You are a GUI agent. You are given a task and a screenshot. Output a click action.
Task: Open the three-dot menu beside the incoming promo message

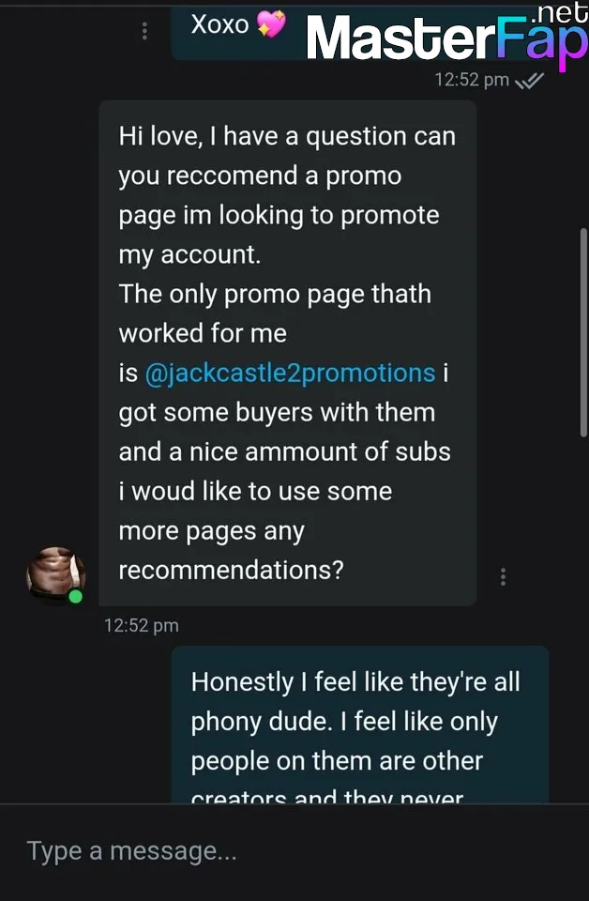504,576
